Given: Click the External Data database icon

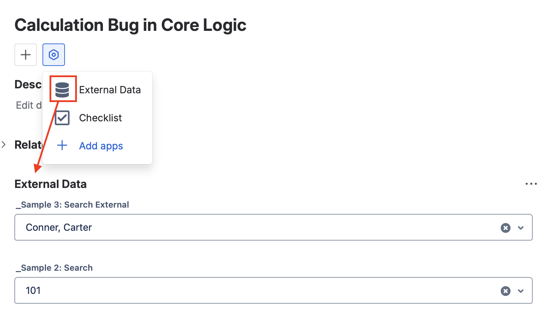Looking at the screenshot, I should click(63, 90).
